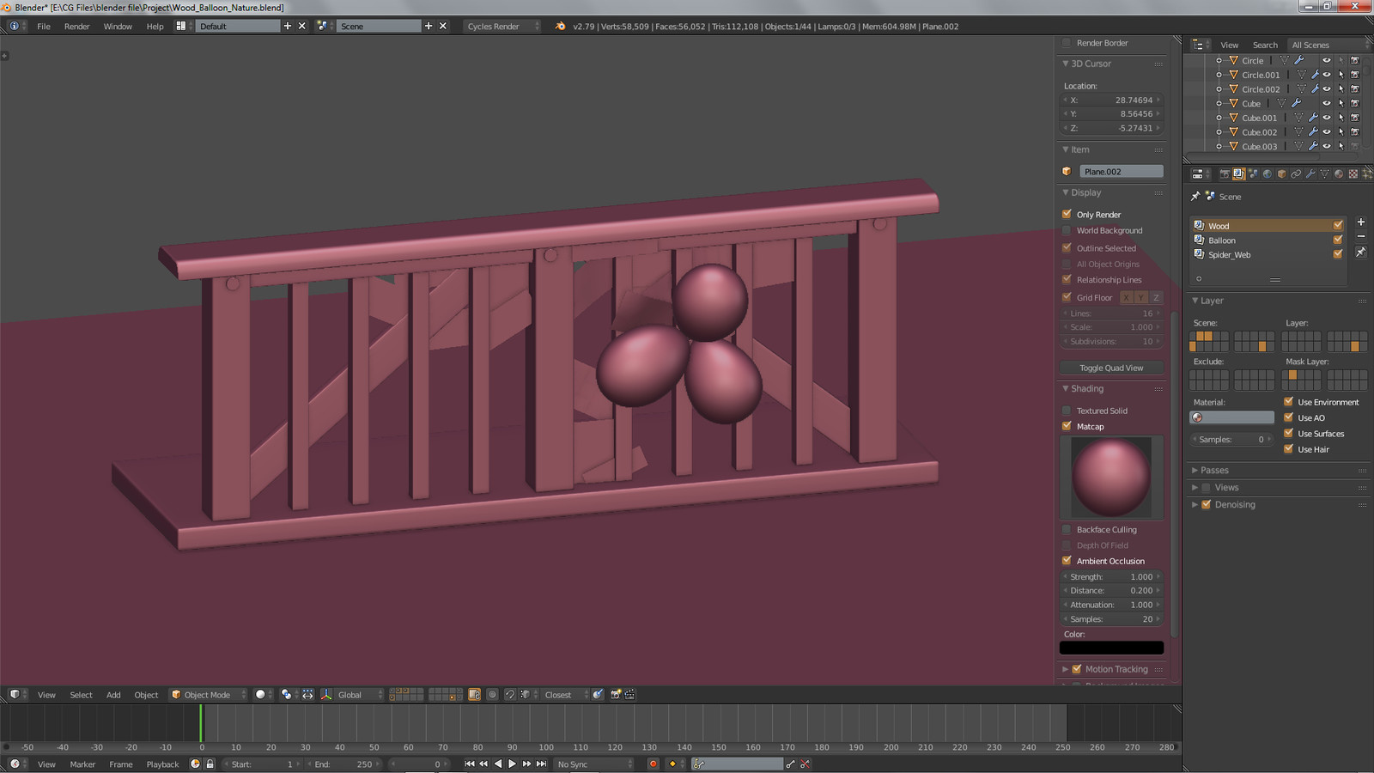
Task: Click the matcap sphere preview thumbnail
Action: [1111, 477]
